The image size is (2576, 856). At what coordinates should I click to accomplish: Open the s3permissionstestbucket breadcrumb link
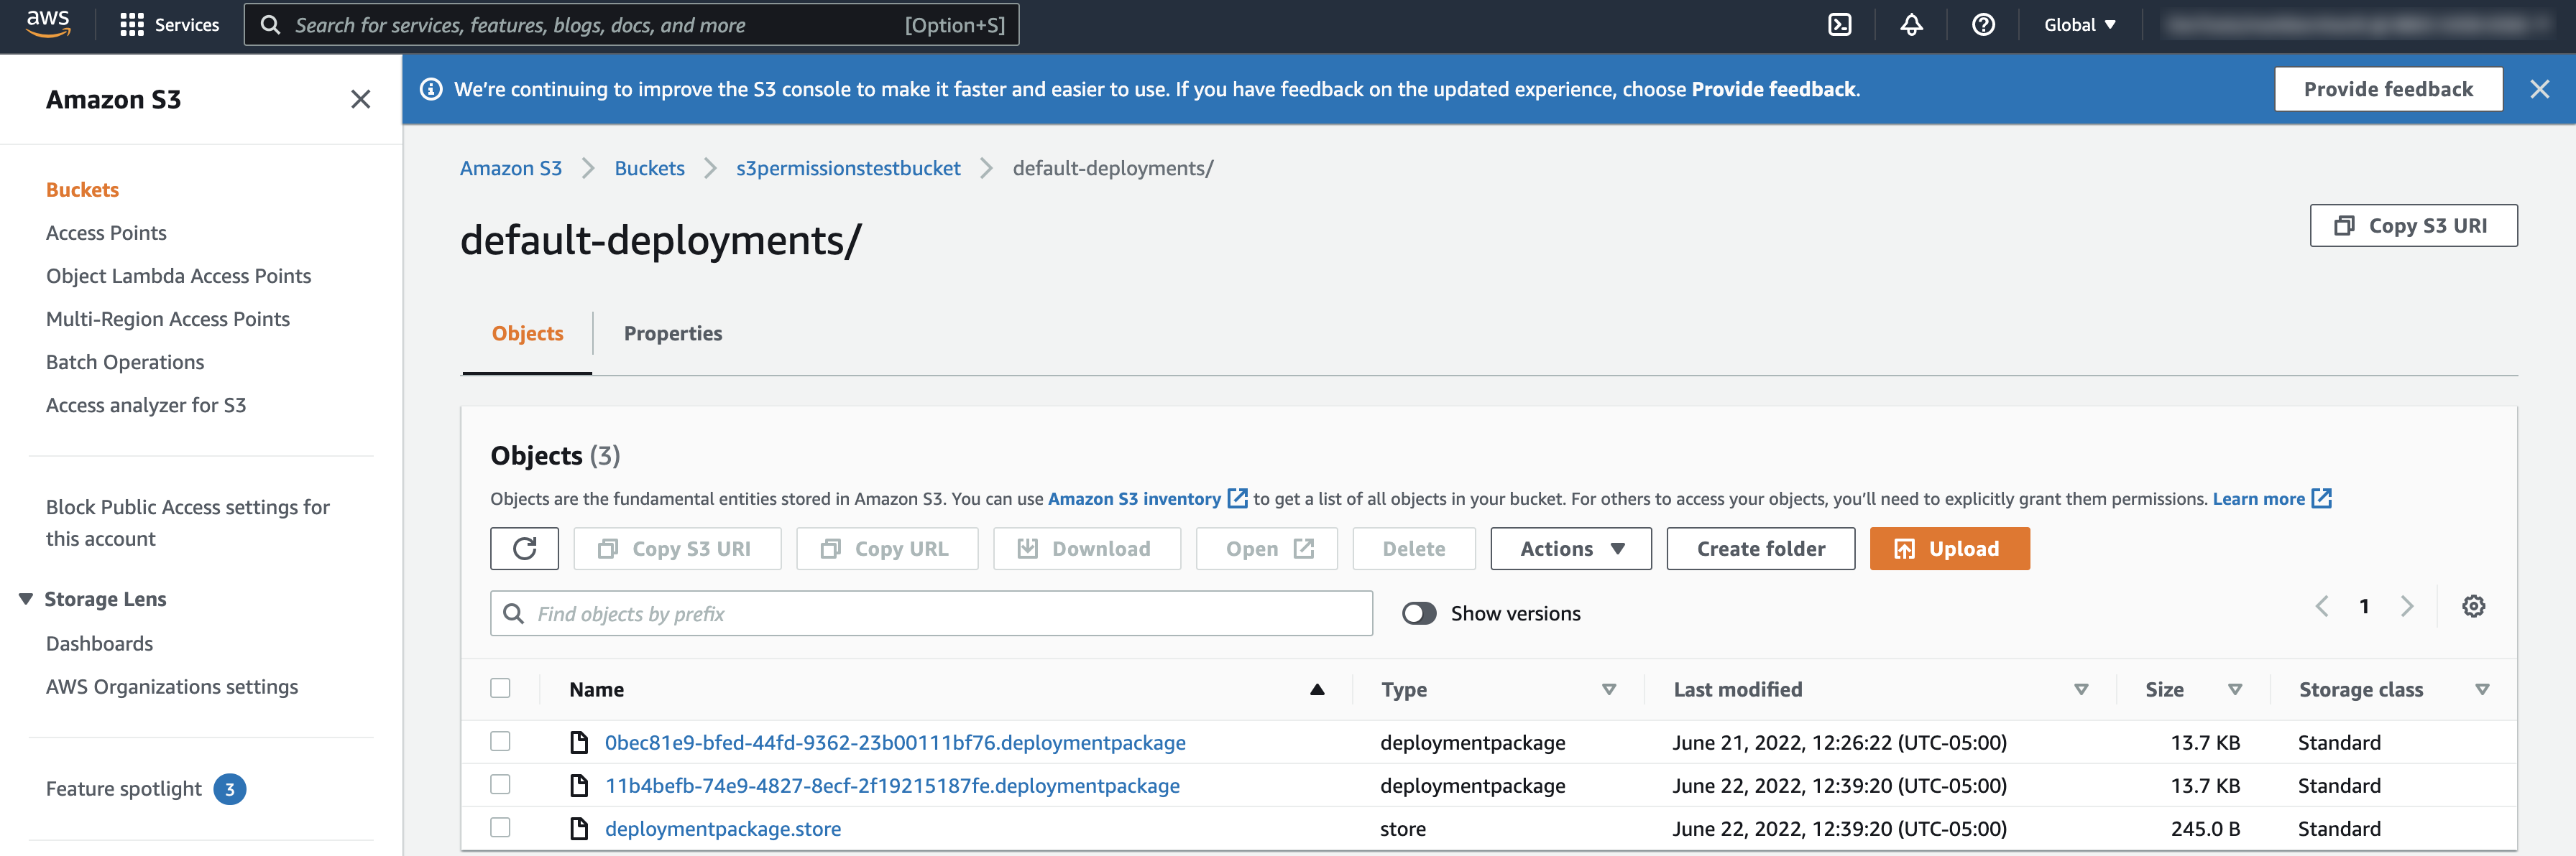click(847, 168)
